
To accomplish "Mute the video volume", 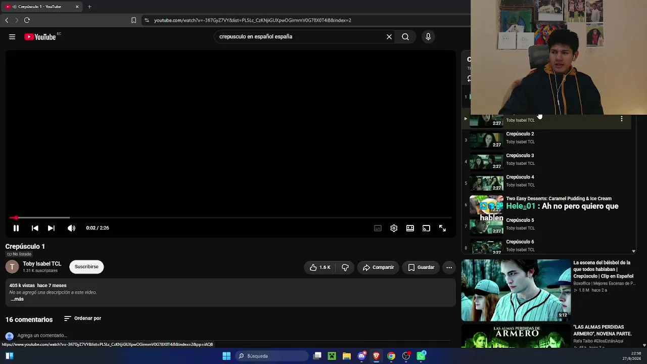I will pos(71,228).
